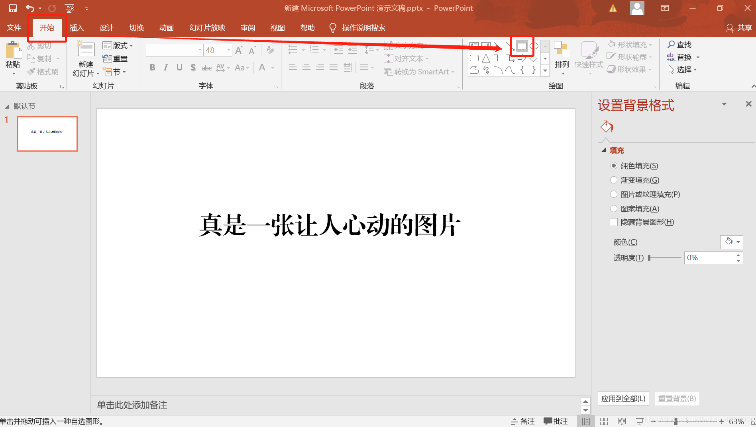Switch to Slide Show (幻灯片放映) tab
Viewport: 756px width, 427px height.
pyautogui.click(x=207, y=27)
